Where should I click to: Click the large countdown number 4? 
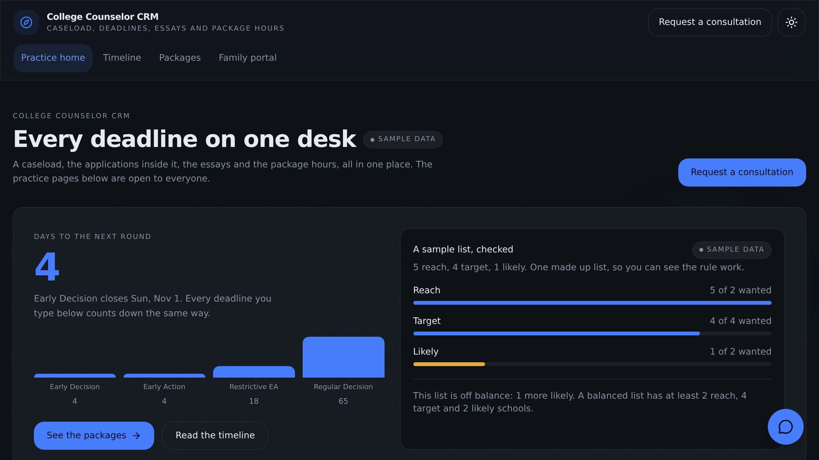click(47, 266)
